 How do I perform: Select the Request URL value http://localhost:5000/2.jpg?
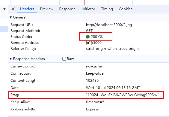tap(109, 25)
